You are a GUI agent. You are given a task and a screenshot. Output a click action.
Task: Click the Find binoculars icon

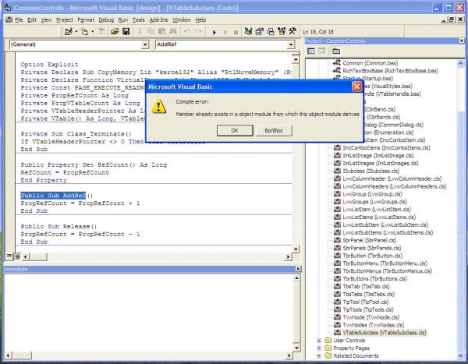click(x=173, y=31)
